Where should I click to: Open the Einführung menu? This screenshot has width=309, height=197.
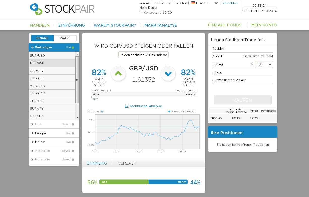pos(72,25)
